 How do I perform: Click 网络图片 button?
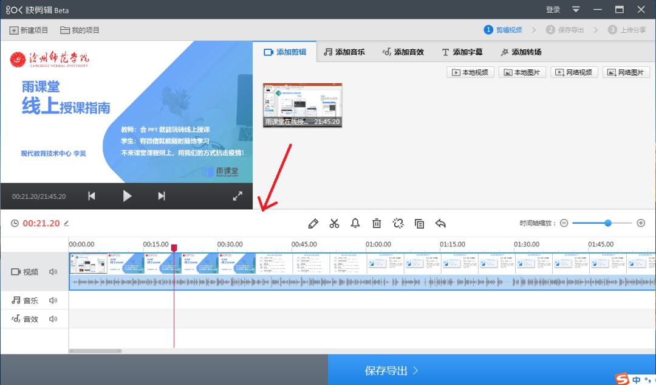[626, 72]
